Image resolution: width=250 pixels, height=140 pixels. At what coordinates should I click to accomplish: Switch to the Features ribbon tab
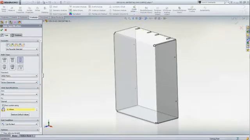(5, 17)
